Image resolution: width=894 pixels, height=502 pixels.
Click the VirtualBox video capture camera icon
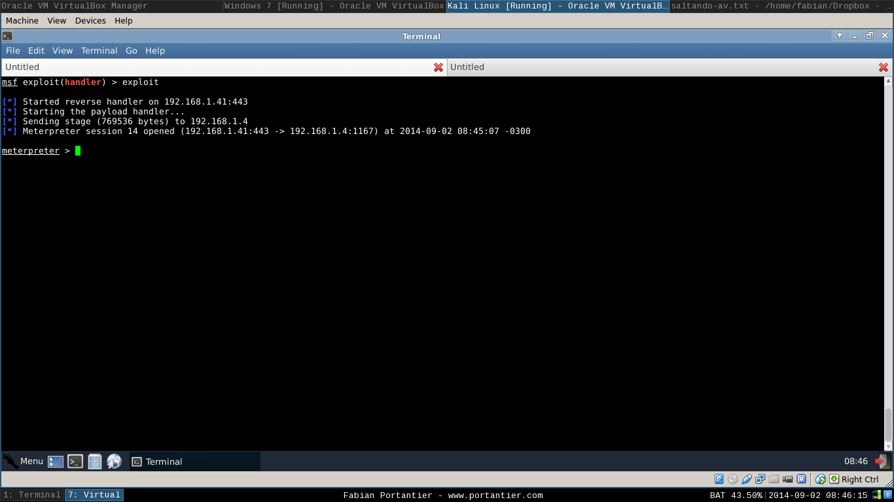coord(788,479)
